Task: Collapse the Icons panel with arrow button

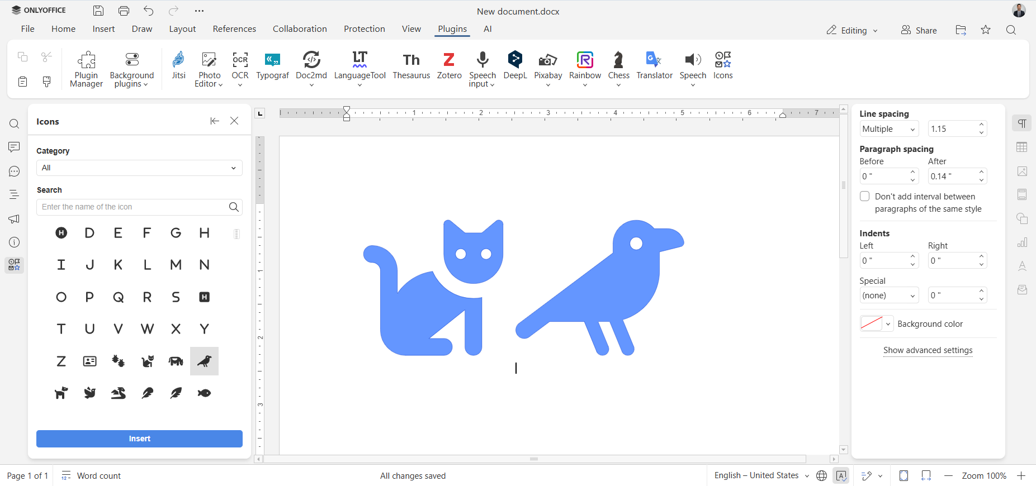Action: 215,121
